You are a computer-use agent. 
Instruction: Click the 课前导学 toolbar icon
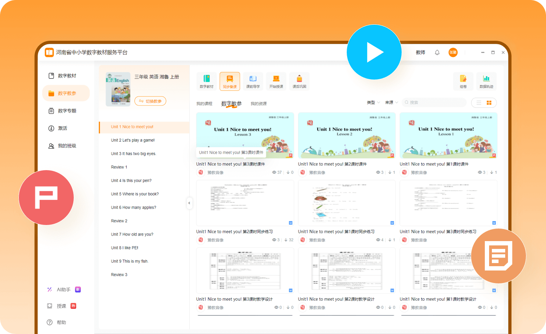[x=253, y=82]
